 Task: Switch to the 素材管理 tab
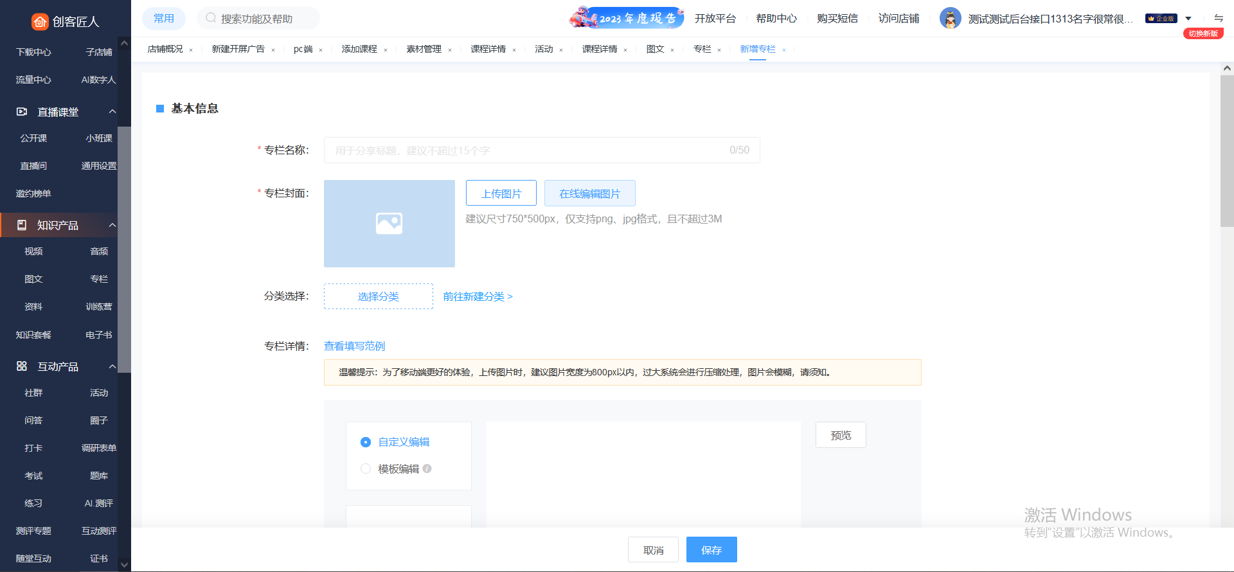424,49
